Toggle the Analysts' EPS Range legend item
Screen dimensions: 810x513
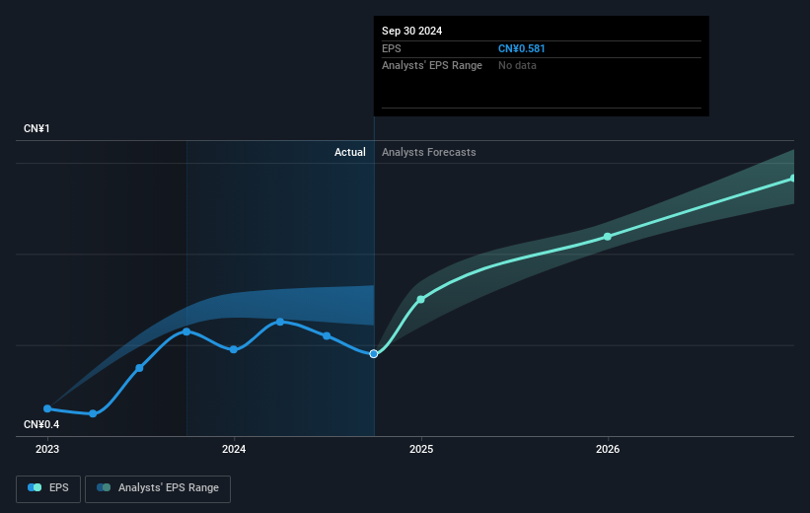(x=158, y=488)
